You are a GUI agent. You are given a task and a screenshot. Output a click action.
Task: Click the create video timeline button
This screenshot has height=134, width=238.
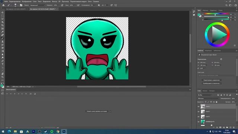tap(97, 111)
